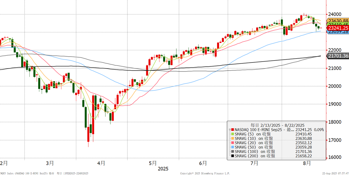Viewport: 349px width, 175px height.
Task: Select the SMAVG (5) on 收盤 legend label
Action: point(253,134)
